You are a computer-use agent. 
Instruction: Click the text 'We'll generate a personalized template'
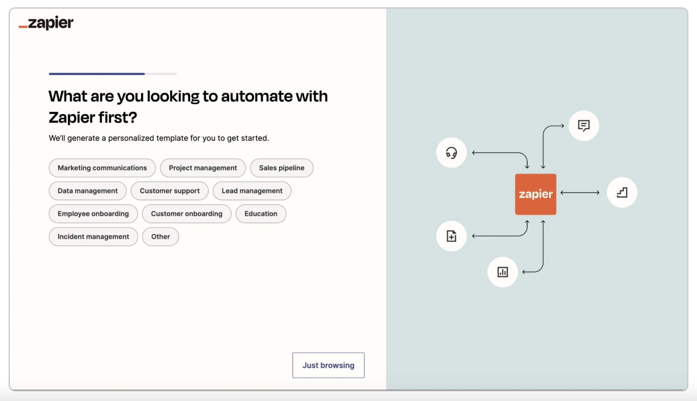[x=159, y=138]
